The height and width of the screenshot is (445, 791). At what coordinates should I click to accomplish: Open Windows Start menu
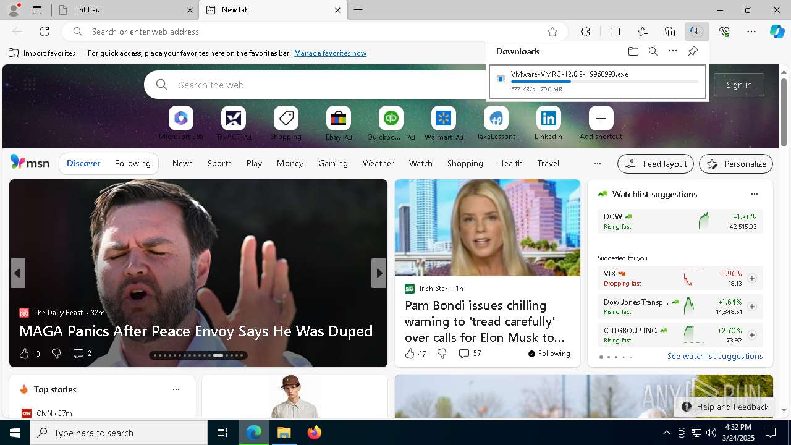(x=15, y=433)
